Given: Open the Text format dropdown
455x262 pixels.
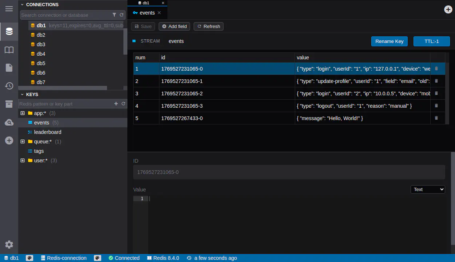Looking at the screenshot, I should point(428,189).
